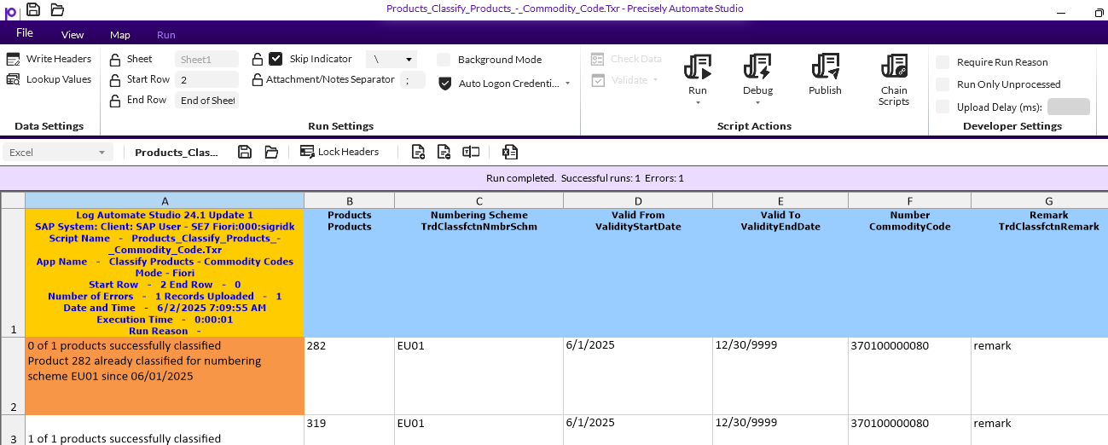Toggle the lock icon beside Sheet

(115, 60)
